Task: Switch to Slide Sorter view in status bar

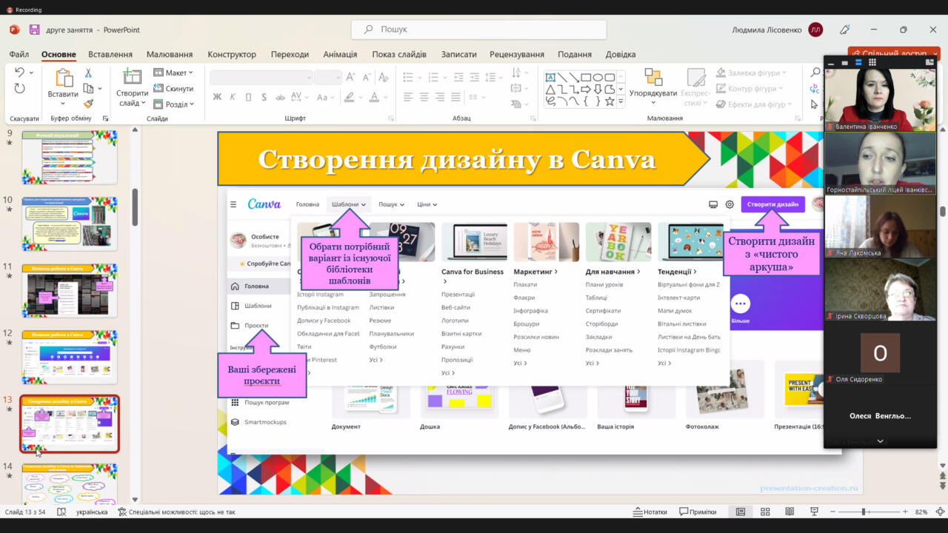Action: point(765,512)
